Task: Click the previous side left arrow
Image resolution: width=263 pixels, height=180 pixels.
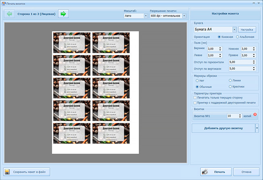Action: 9,14
